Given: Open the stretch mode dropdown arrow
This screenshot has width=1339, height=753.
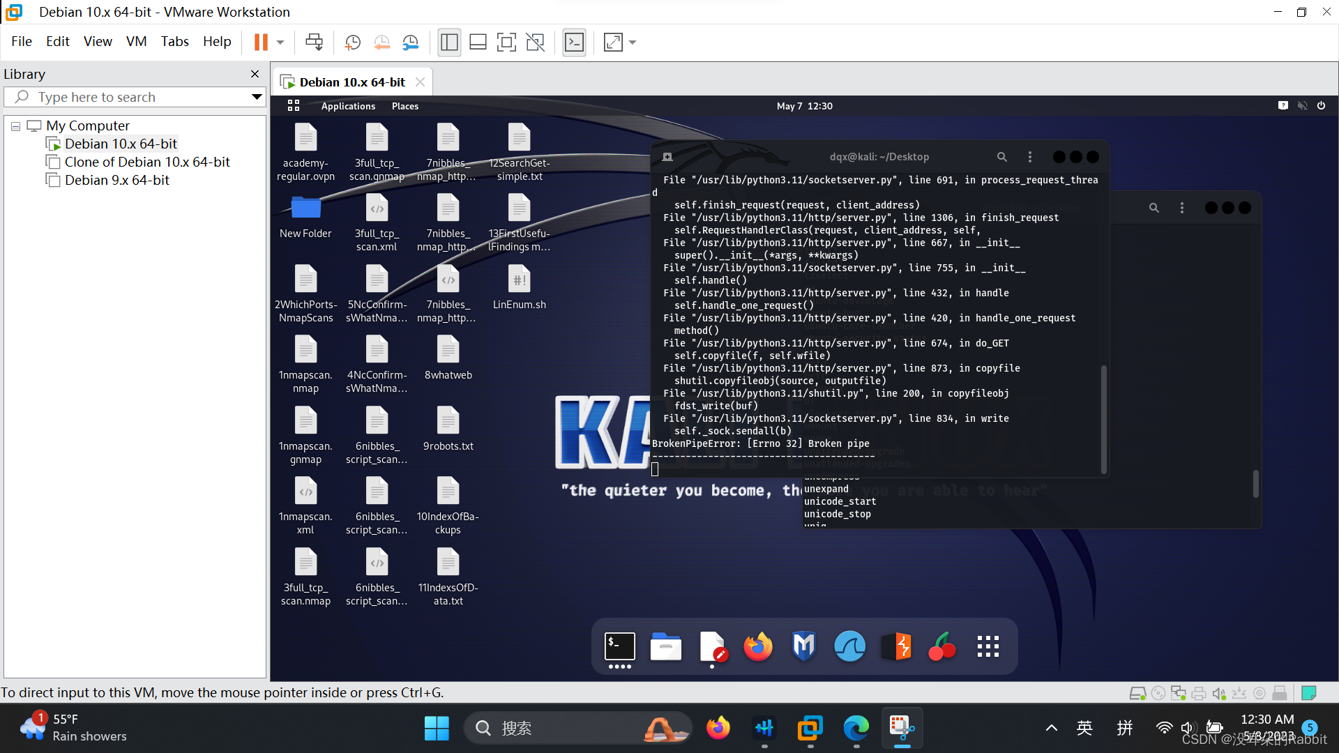Looking at the screenshot, I should [x=633, y=43].
